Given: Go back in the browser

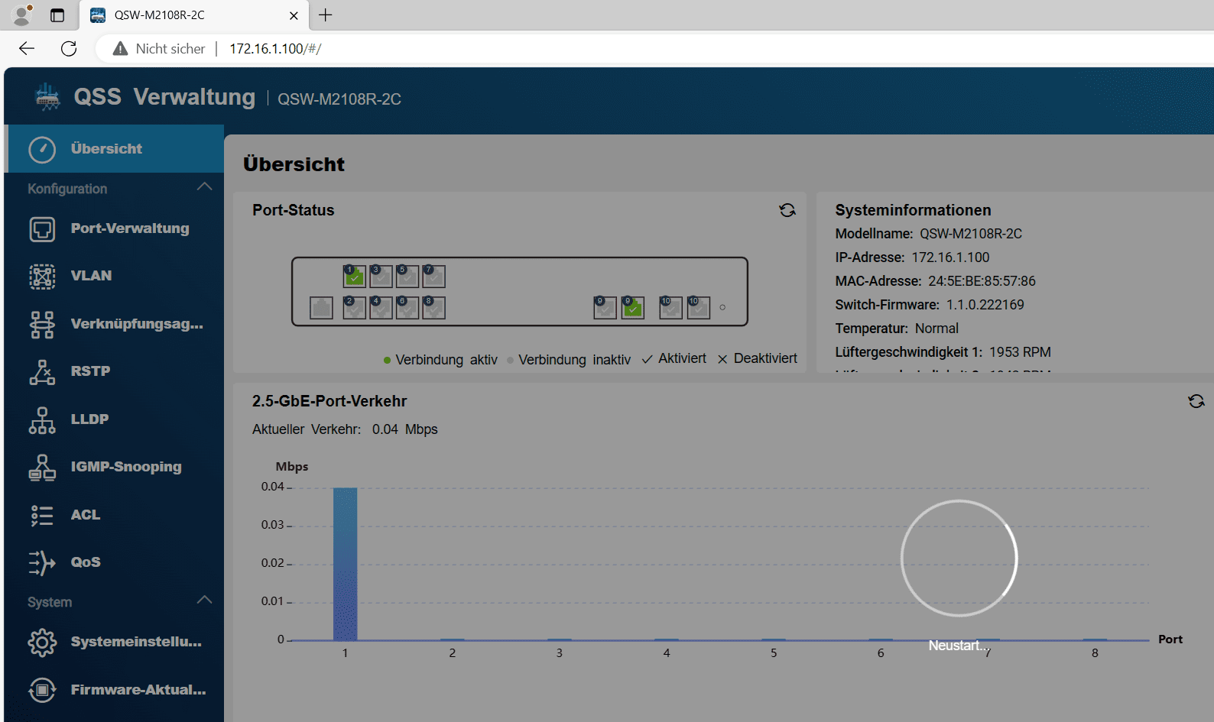Looking at the screenshot, I should (27, 49).
